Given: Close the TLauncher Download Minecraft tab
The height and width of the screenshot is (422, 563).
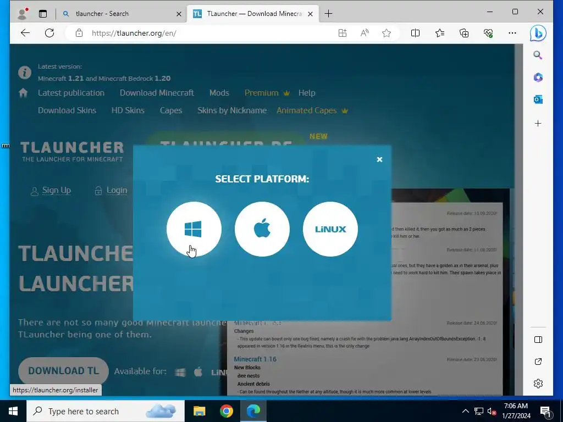Looking at the screenshot, I should tap(311, 14).
